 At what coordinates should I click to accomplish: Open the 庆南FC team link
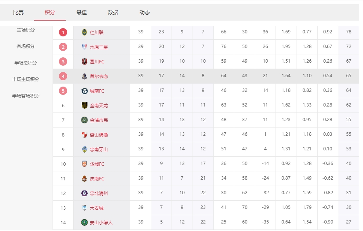point(97,178)
